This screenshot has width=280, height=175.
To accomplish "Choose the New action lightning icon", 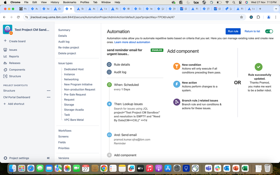I will (176, 84).
